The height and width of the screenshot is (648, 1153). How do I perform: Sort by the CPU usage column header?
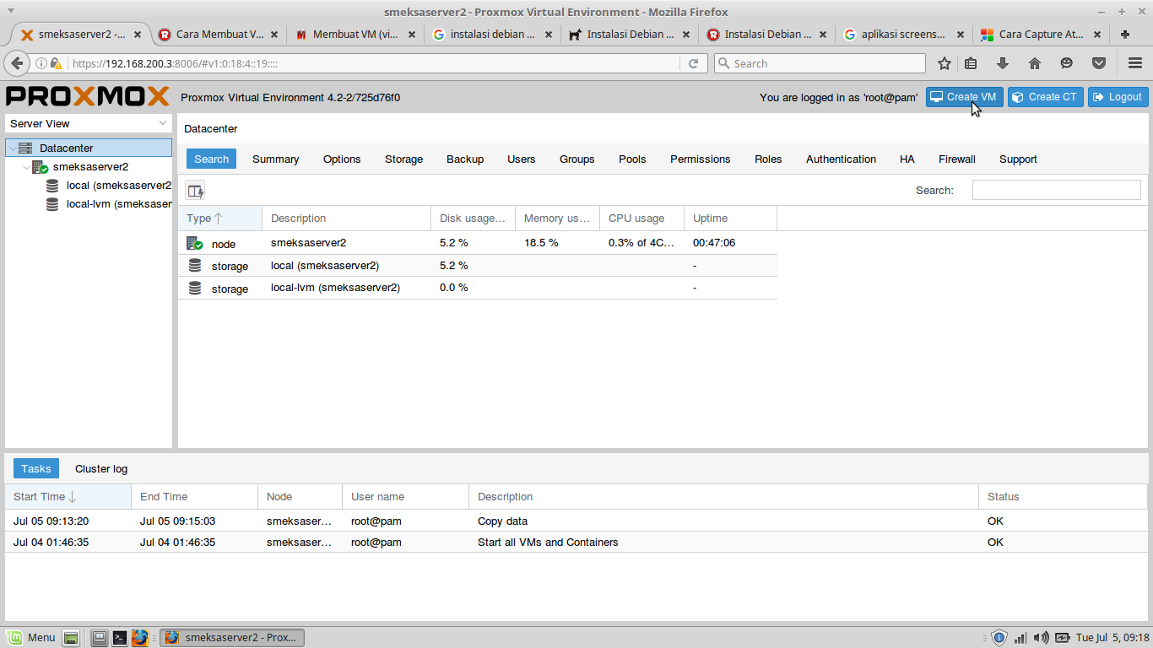(642, 218)
